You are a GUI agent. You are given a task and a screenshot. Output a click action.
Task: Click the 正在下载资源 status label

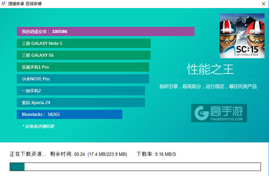28,154
